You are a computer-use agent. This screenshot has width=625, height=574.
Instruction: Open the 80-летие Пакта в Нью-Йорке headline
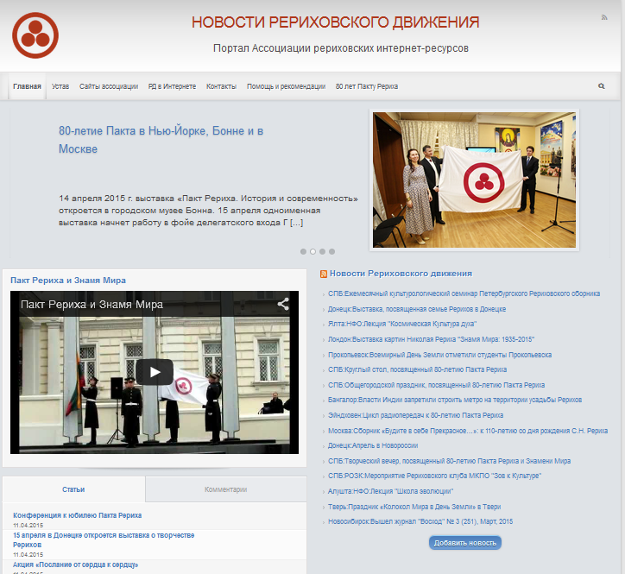161,140
